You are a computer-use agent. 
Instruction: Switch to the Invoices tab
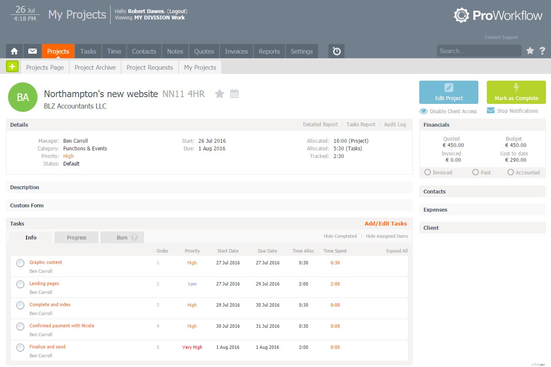[x=236, y=51]
